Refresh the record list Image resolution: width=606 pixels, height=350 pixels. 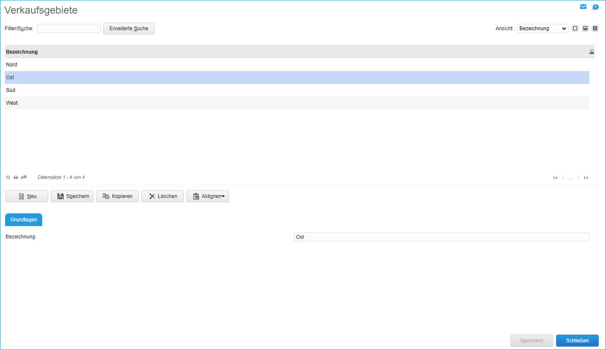click(x=8, y=177)
